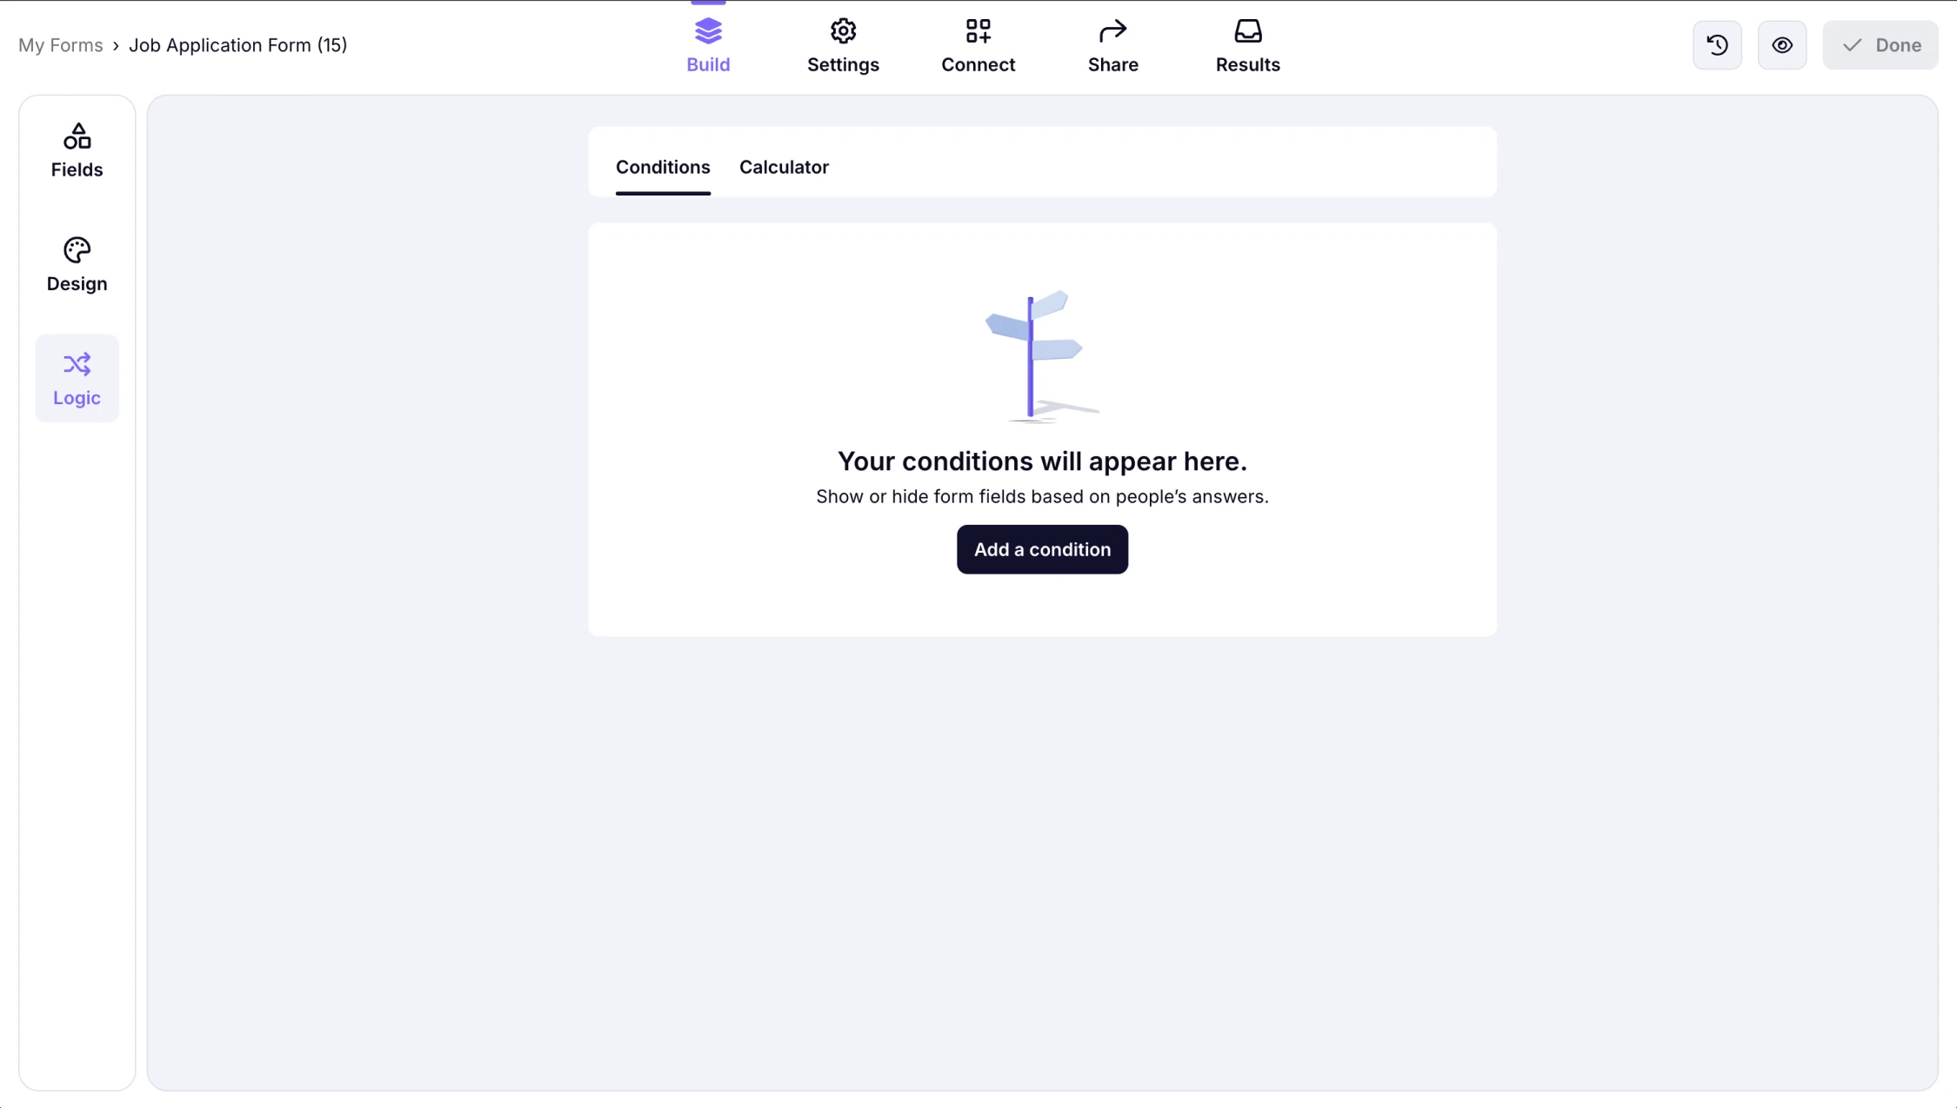This screenshot has width=1957, height=1108.
Task: Click the Job Application Form (15) breadcrumb
Action: pyautogui.click(x=238, y=44)
